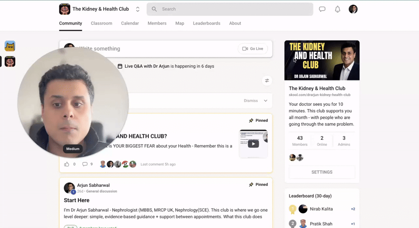
Task: Go to the Members tab
Action: [157, 23]
